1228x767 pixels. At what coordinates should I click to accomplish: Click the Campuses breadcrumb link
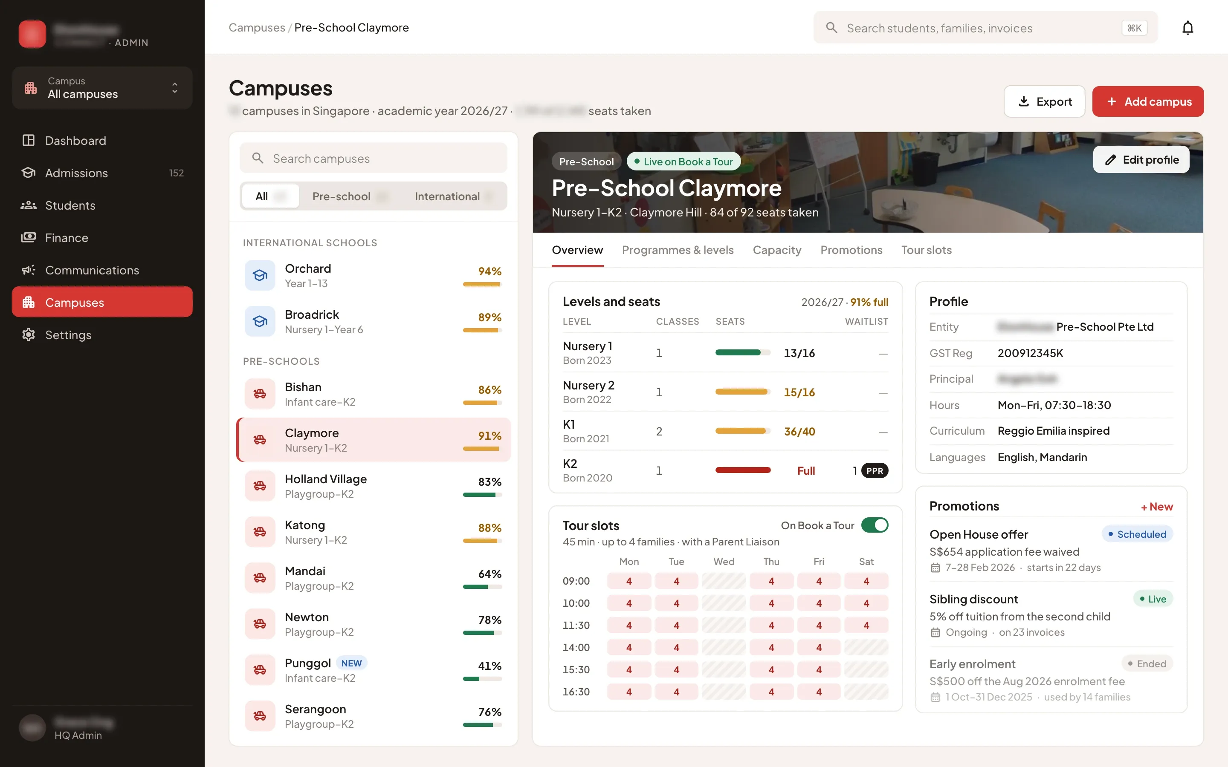(257, 27)
